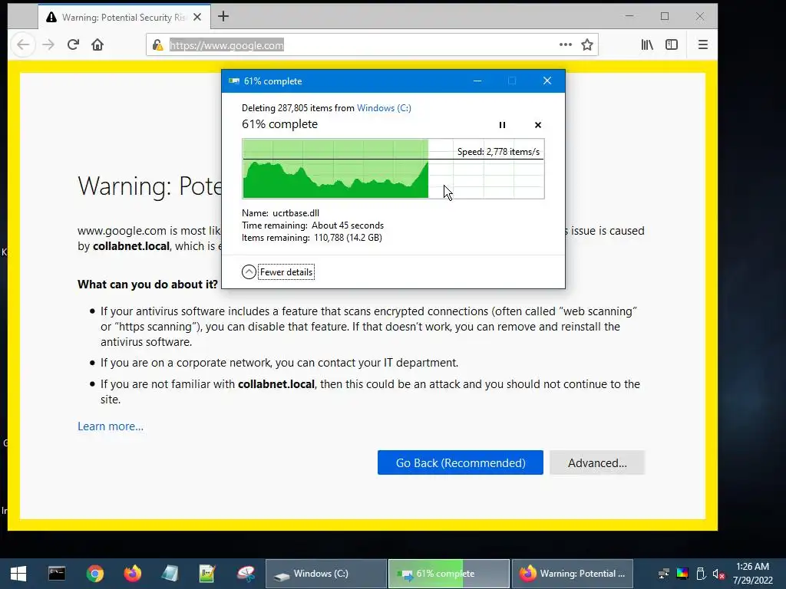Switch to Warning: Potential taskbar Firefox window
The image size is (786, 589).
[x=572, y=574]
